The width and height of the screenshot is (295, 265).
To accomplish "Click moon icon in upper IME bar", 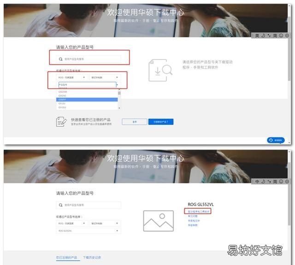I will [263, 35].
